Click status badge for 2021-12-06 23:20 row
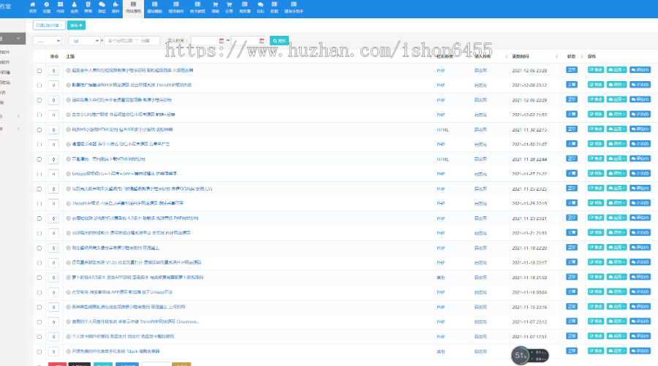The height and width of the screenshot is (366, 658). (x=572, y=70)
